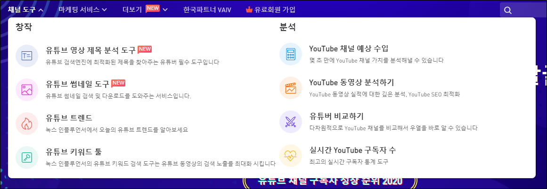The image size is (547, 189).
Task: Click the 분석 section heading
Action: coord(287,27)
